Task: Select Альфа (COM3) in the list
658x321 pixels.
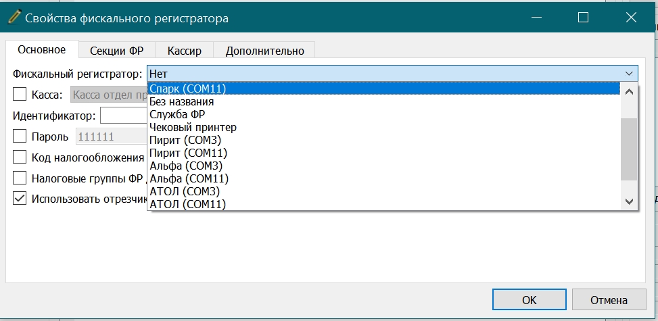Action: click(383, 166)
